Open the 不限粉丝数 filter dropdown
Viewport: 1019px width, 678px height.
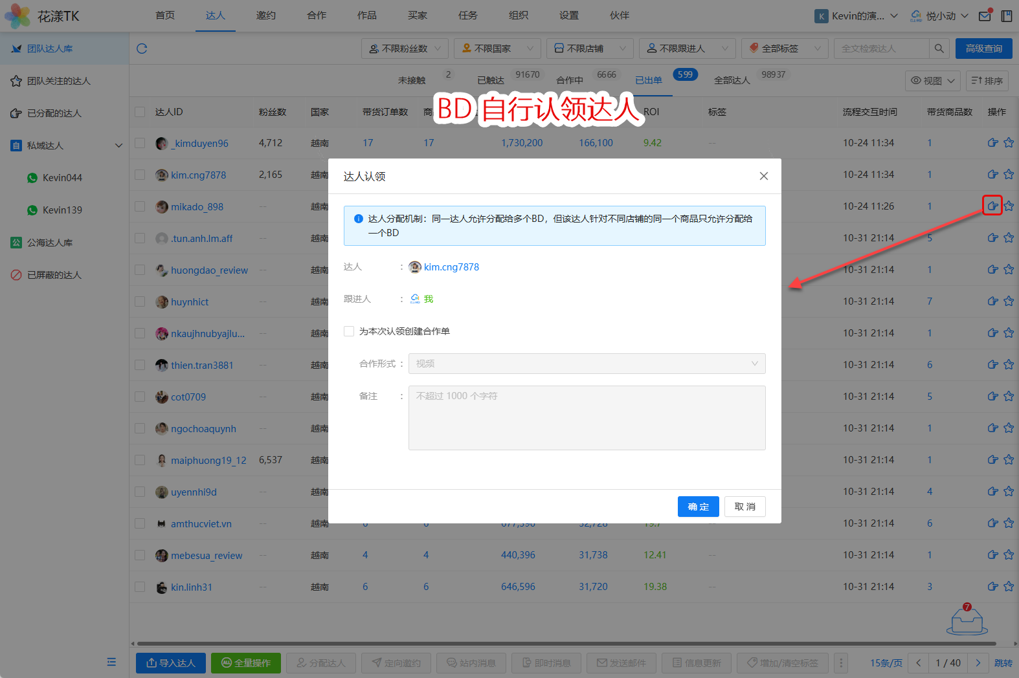click(405, 49)
